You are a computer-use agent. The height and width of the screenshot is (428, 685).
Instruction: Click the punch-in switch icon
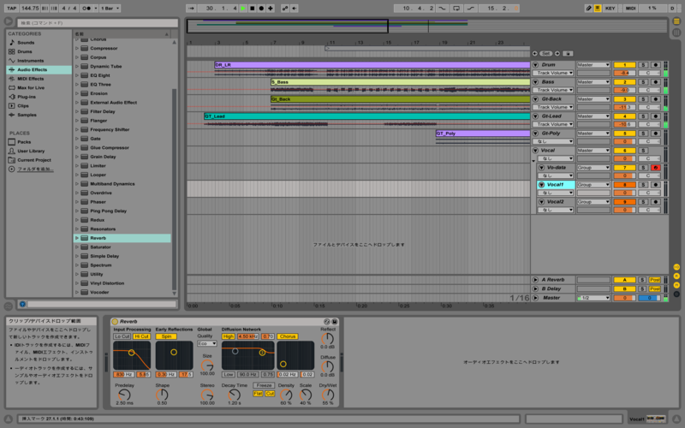(442, 9)
